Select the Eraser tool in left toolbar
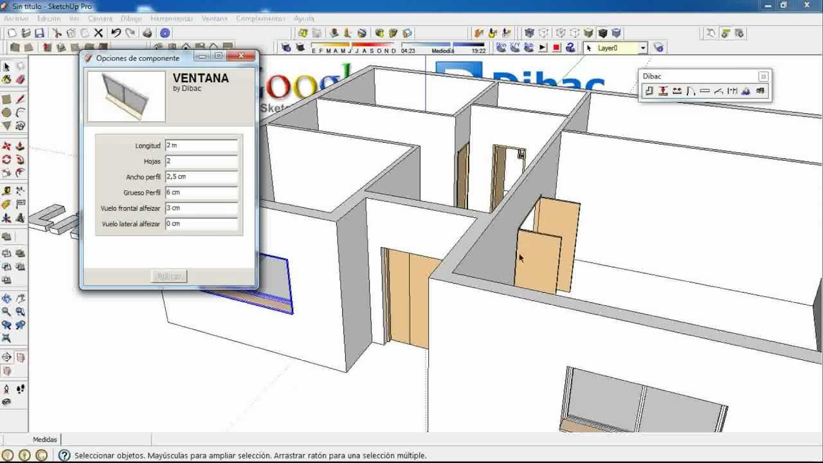The height and width of the screenshot is (463, 823). (20, 79)
